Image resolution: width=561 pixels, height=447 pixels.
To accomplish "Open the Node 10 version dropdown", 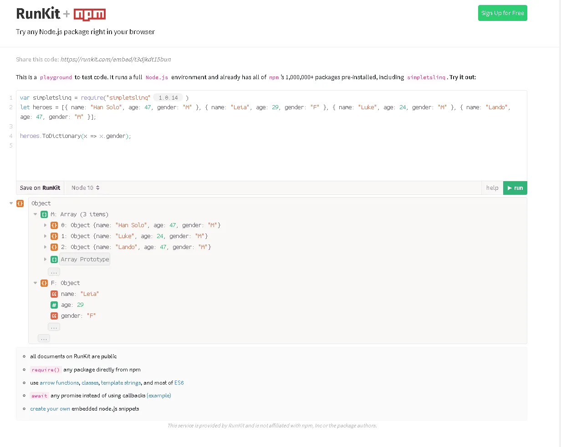I will click(x=85, y=188).
